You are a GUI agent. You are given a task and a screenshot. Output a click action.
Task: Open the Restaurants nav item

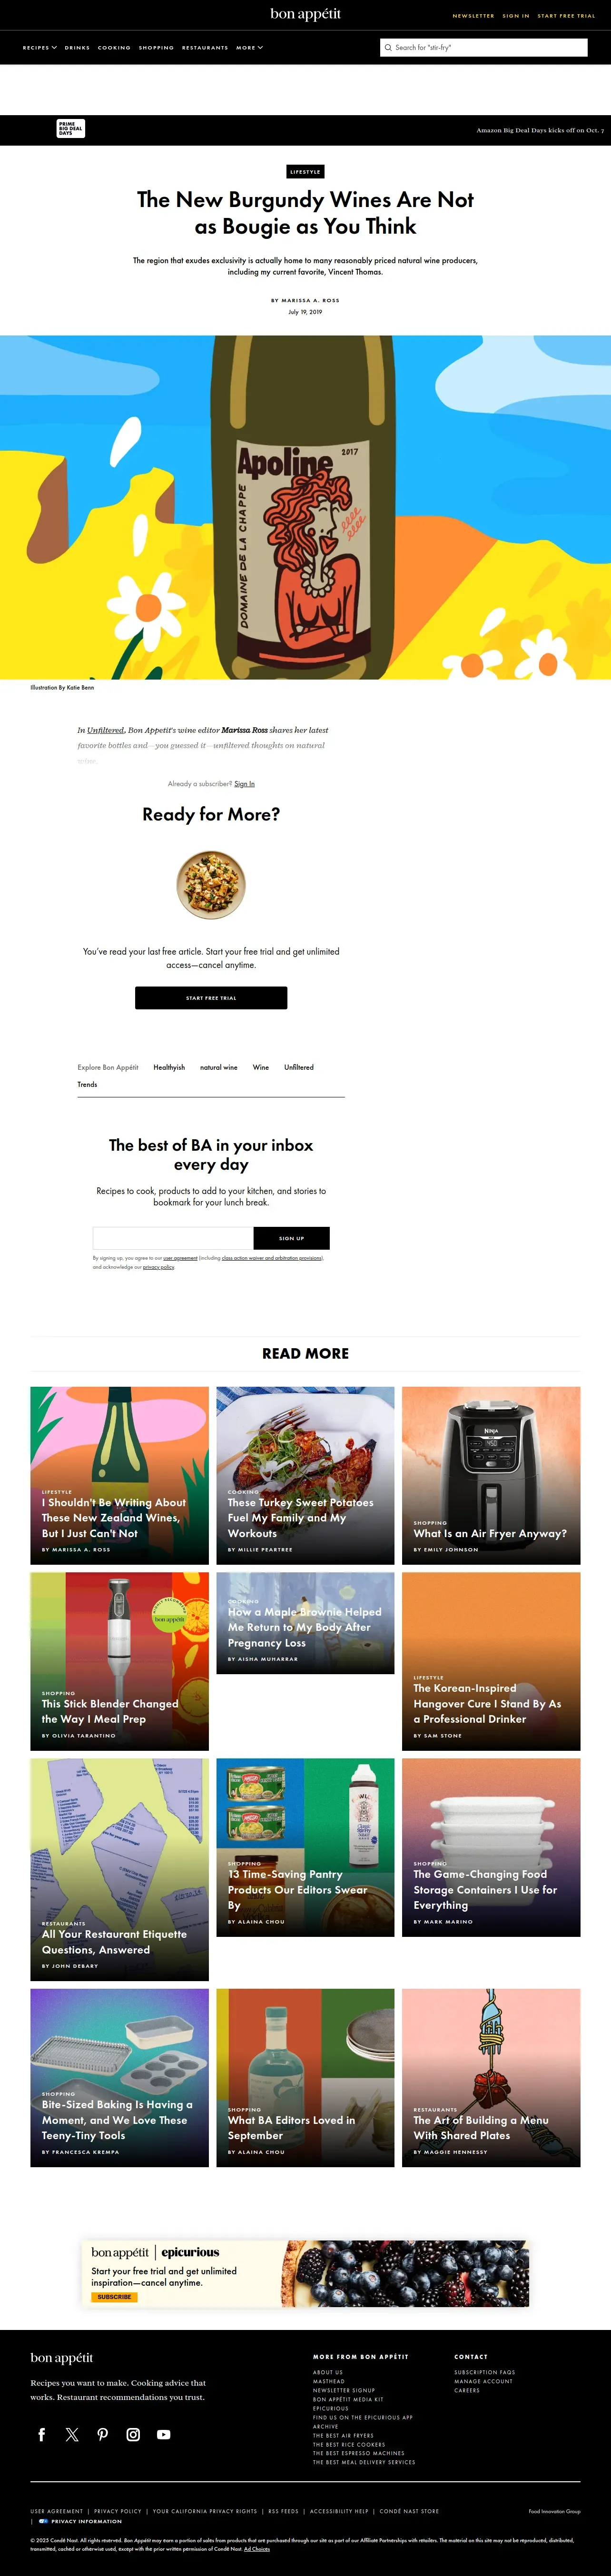tap(205, 47)
